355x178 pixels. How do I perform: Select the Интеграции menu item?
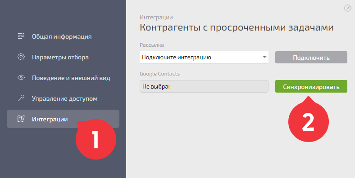click(x=63, y=119)
